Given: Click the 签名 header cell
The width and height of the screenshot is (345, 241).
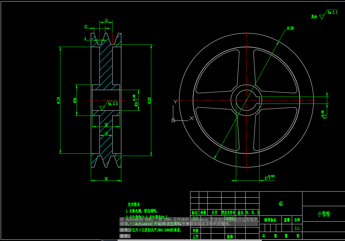Looking at the screenshot, I should [x=241, y=213].
